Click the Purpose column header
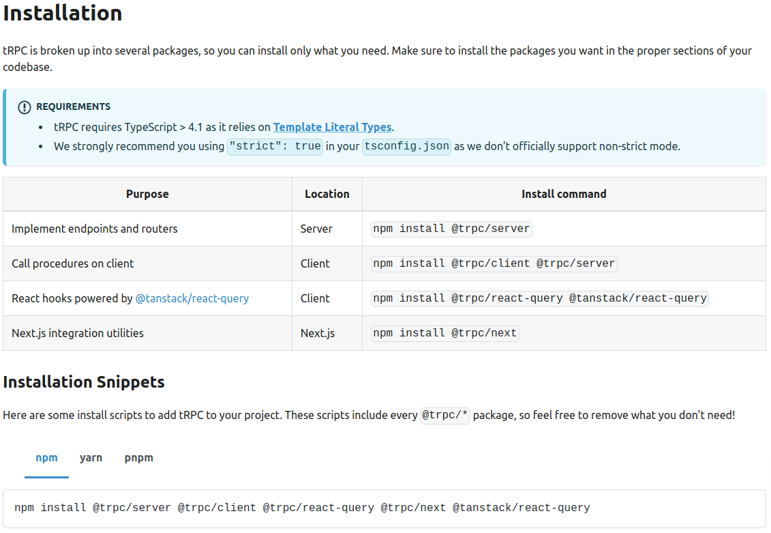Screen dimensions: 771x533 click(147, 194)
